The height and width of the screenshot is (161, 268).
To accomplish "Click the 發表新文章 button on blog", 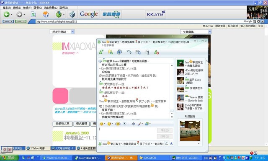I will pos(62,124).
